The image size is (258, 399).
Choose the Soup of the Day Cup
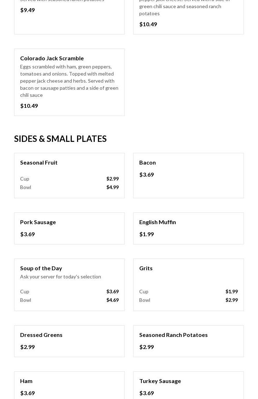(25, 292)
